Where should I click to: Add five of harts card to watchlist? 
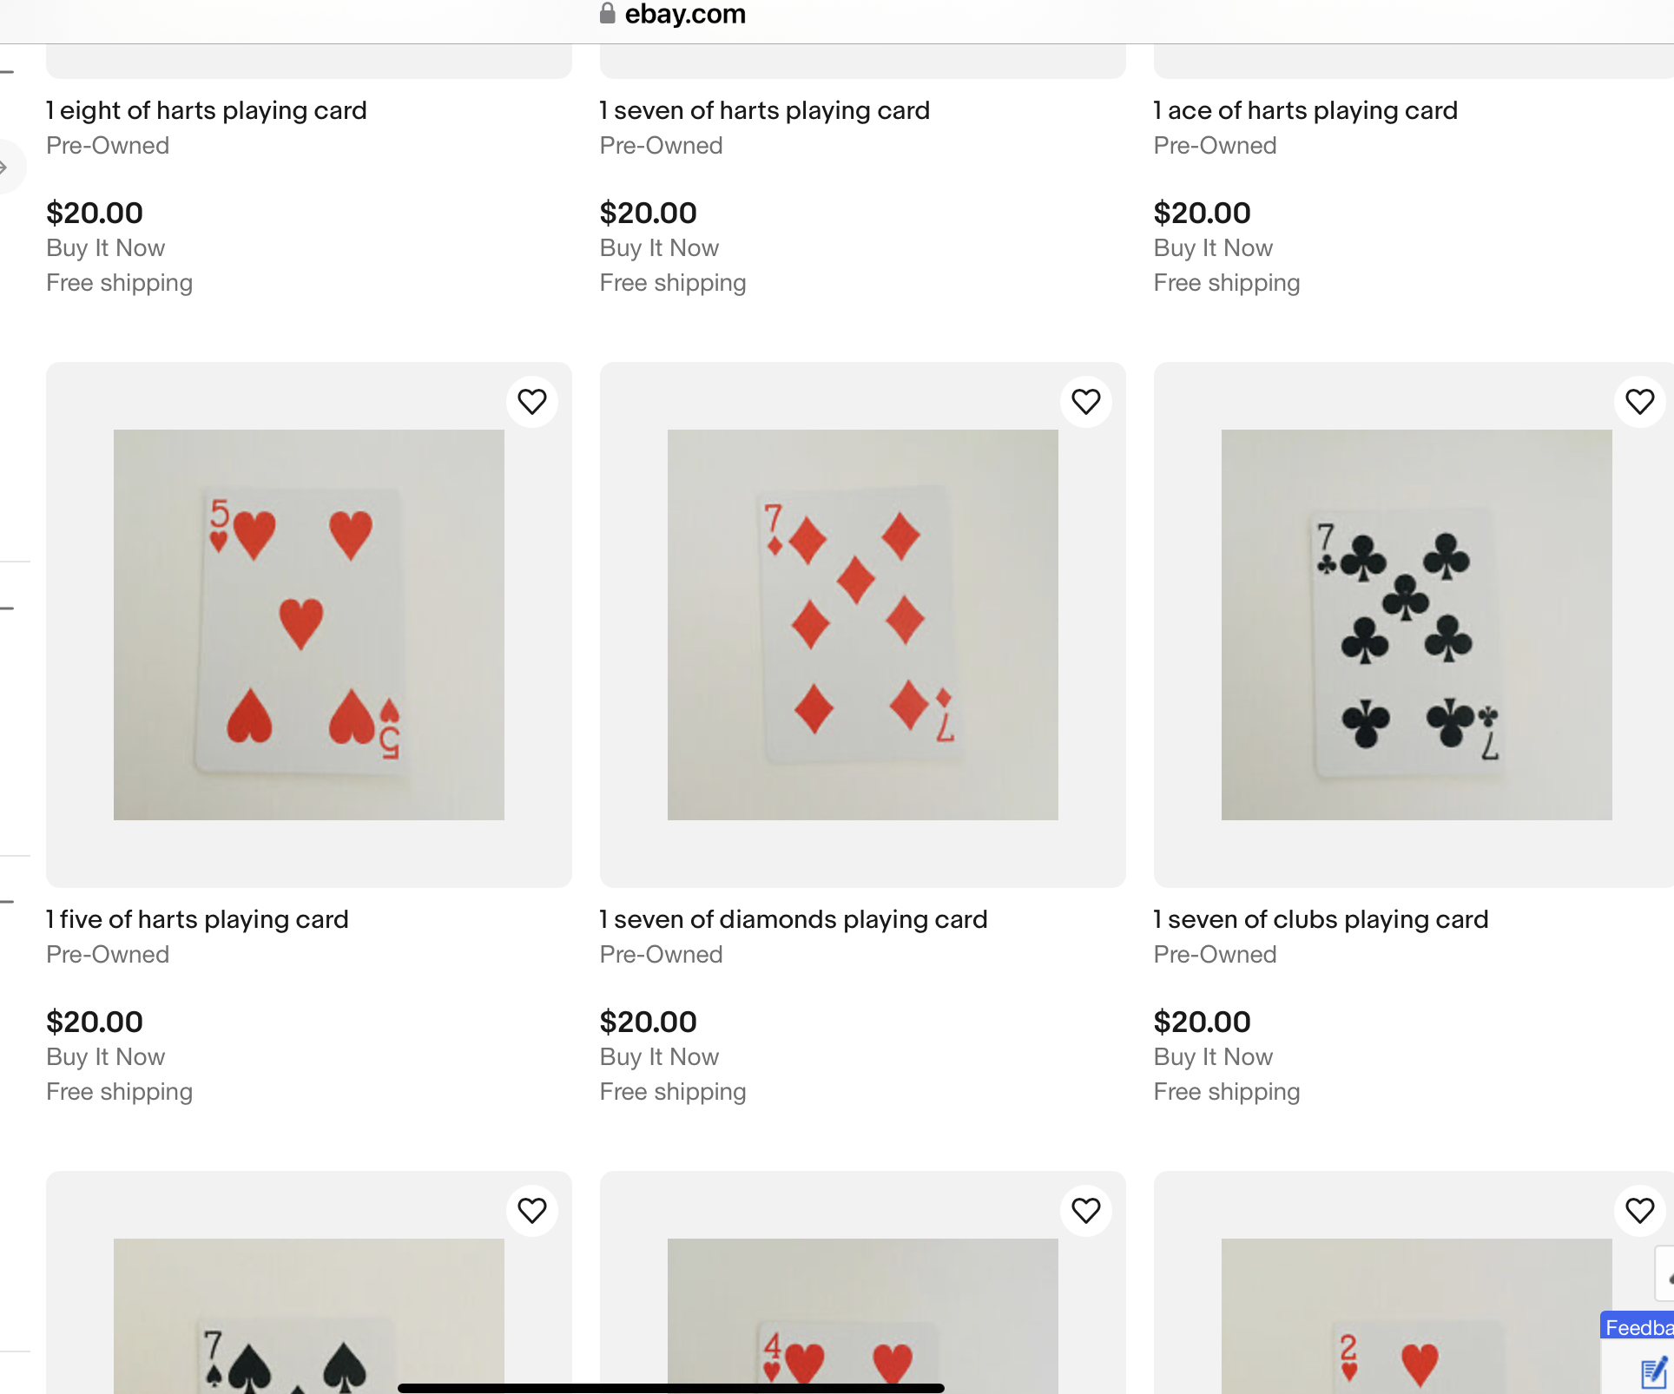[532, 402]
